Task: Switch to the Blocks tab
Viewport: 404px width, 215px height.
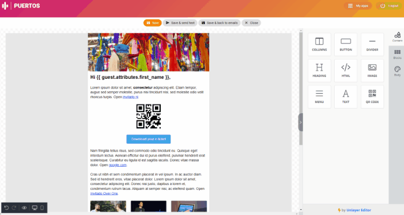Action: [x=397, y=55]
